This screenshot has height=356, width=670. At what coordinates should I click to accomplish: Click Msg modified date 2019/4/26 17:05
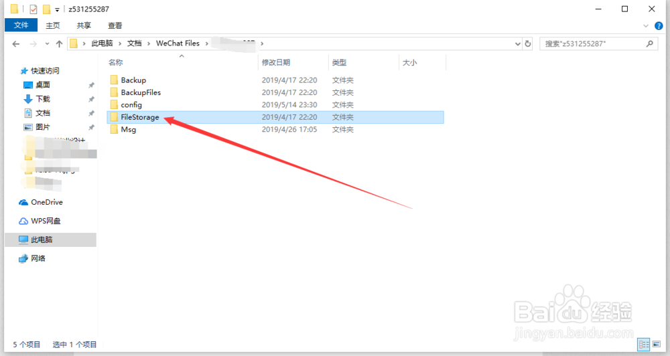[x=289, y=129]
